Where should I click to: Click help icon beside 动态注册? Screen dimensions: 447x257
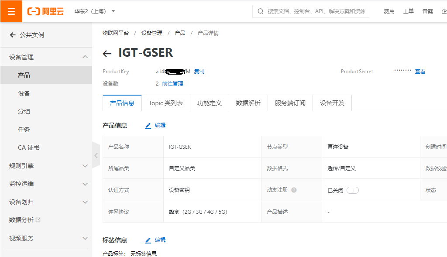coord(294,190)
